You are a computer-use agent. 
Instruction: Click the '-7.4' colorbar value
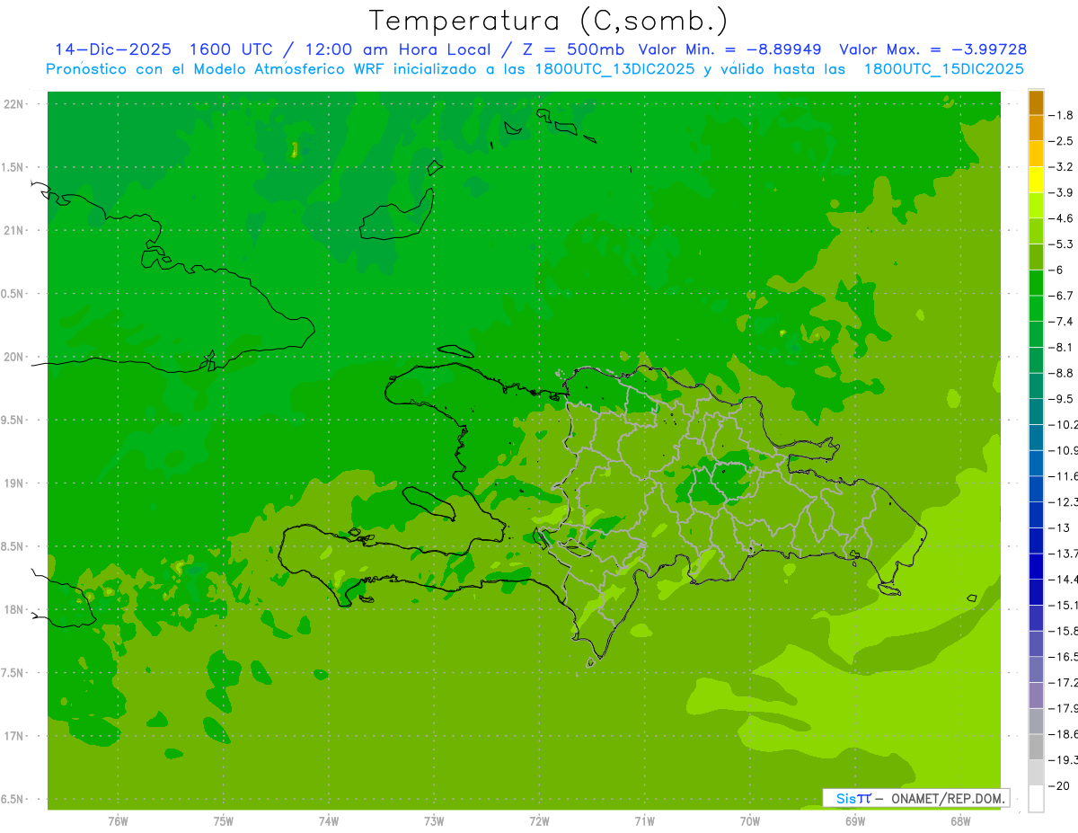click(x=1061, y=321)
